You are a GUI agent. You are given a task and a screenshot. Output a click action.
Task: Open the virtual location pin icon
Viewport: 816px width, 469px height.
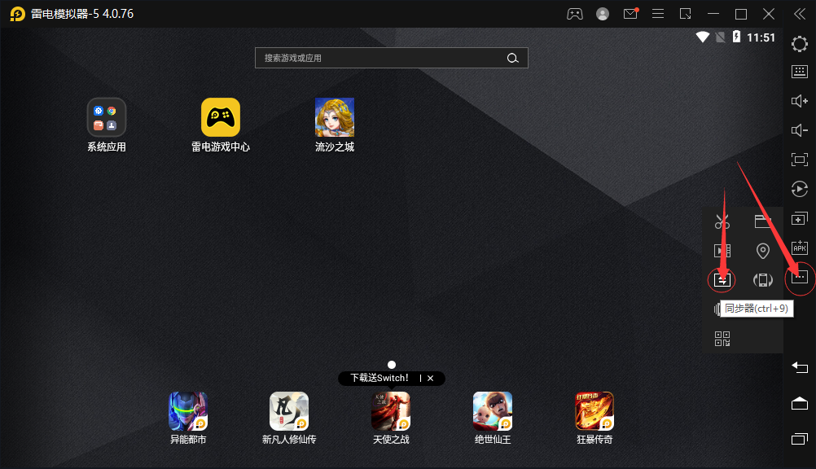[x=763, y=251]
